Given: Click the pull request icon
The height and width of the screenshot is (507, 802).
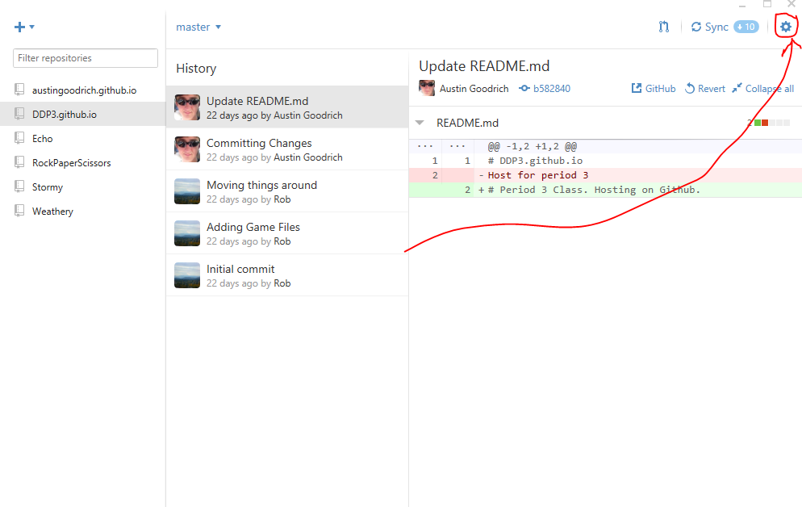Looking at the screenshot, I should pyautogui.click(x=663, y=27).
